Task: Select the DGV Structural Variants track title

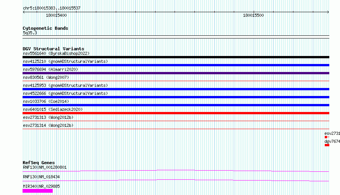Action: (53, 49)
